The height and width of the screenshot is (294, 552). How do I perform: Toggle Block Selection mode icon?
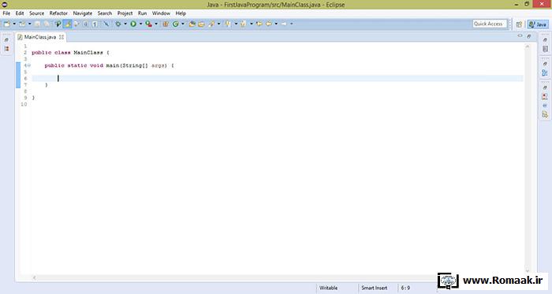tap(86, 24)
